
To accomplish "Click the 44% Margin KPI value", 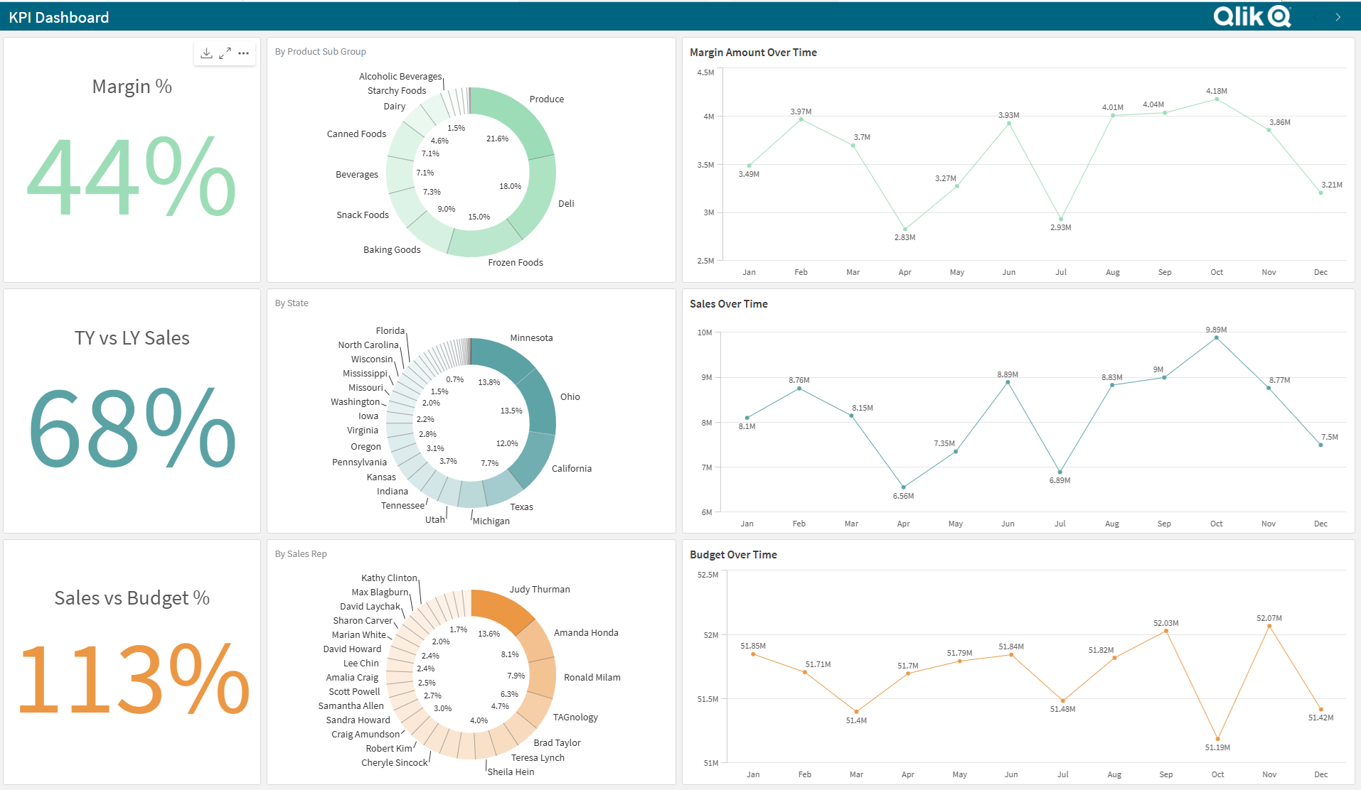I will coord(132,177).
